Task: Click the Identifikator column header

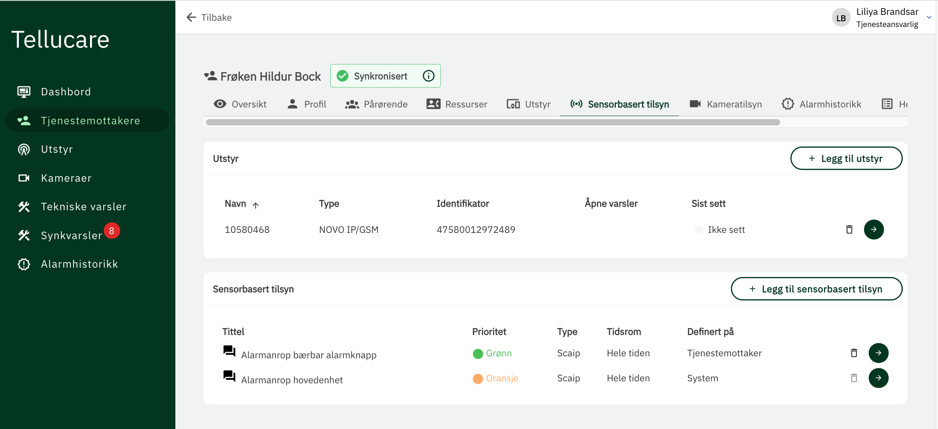Action: tap(463, 204)
